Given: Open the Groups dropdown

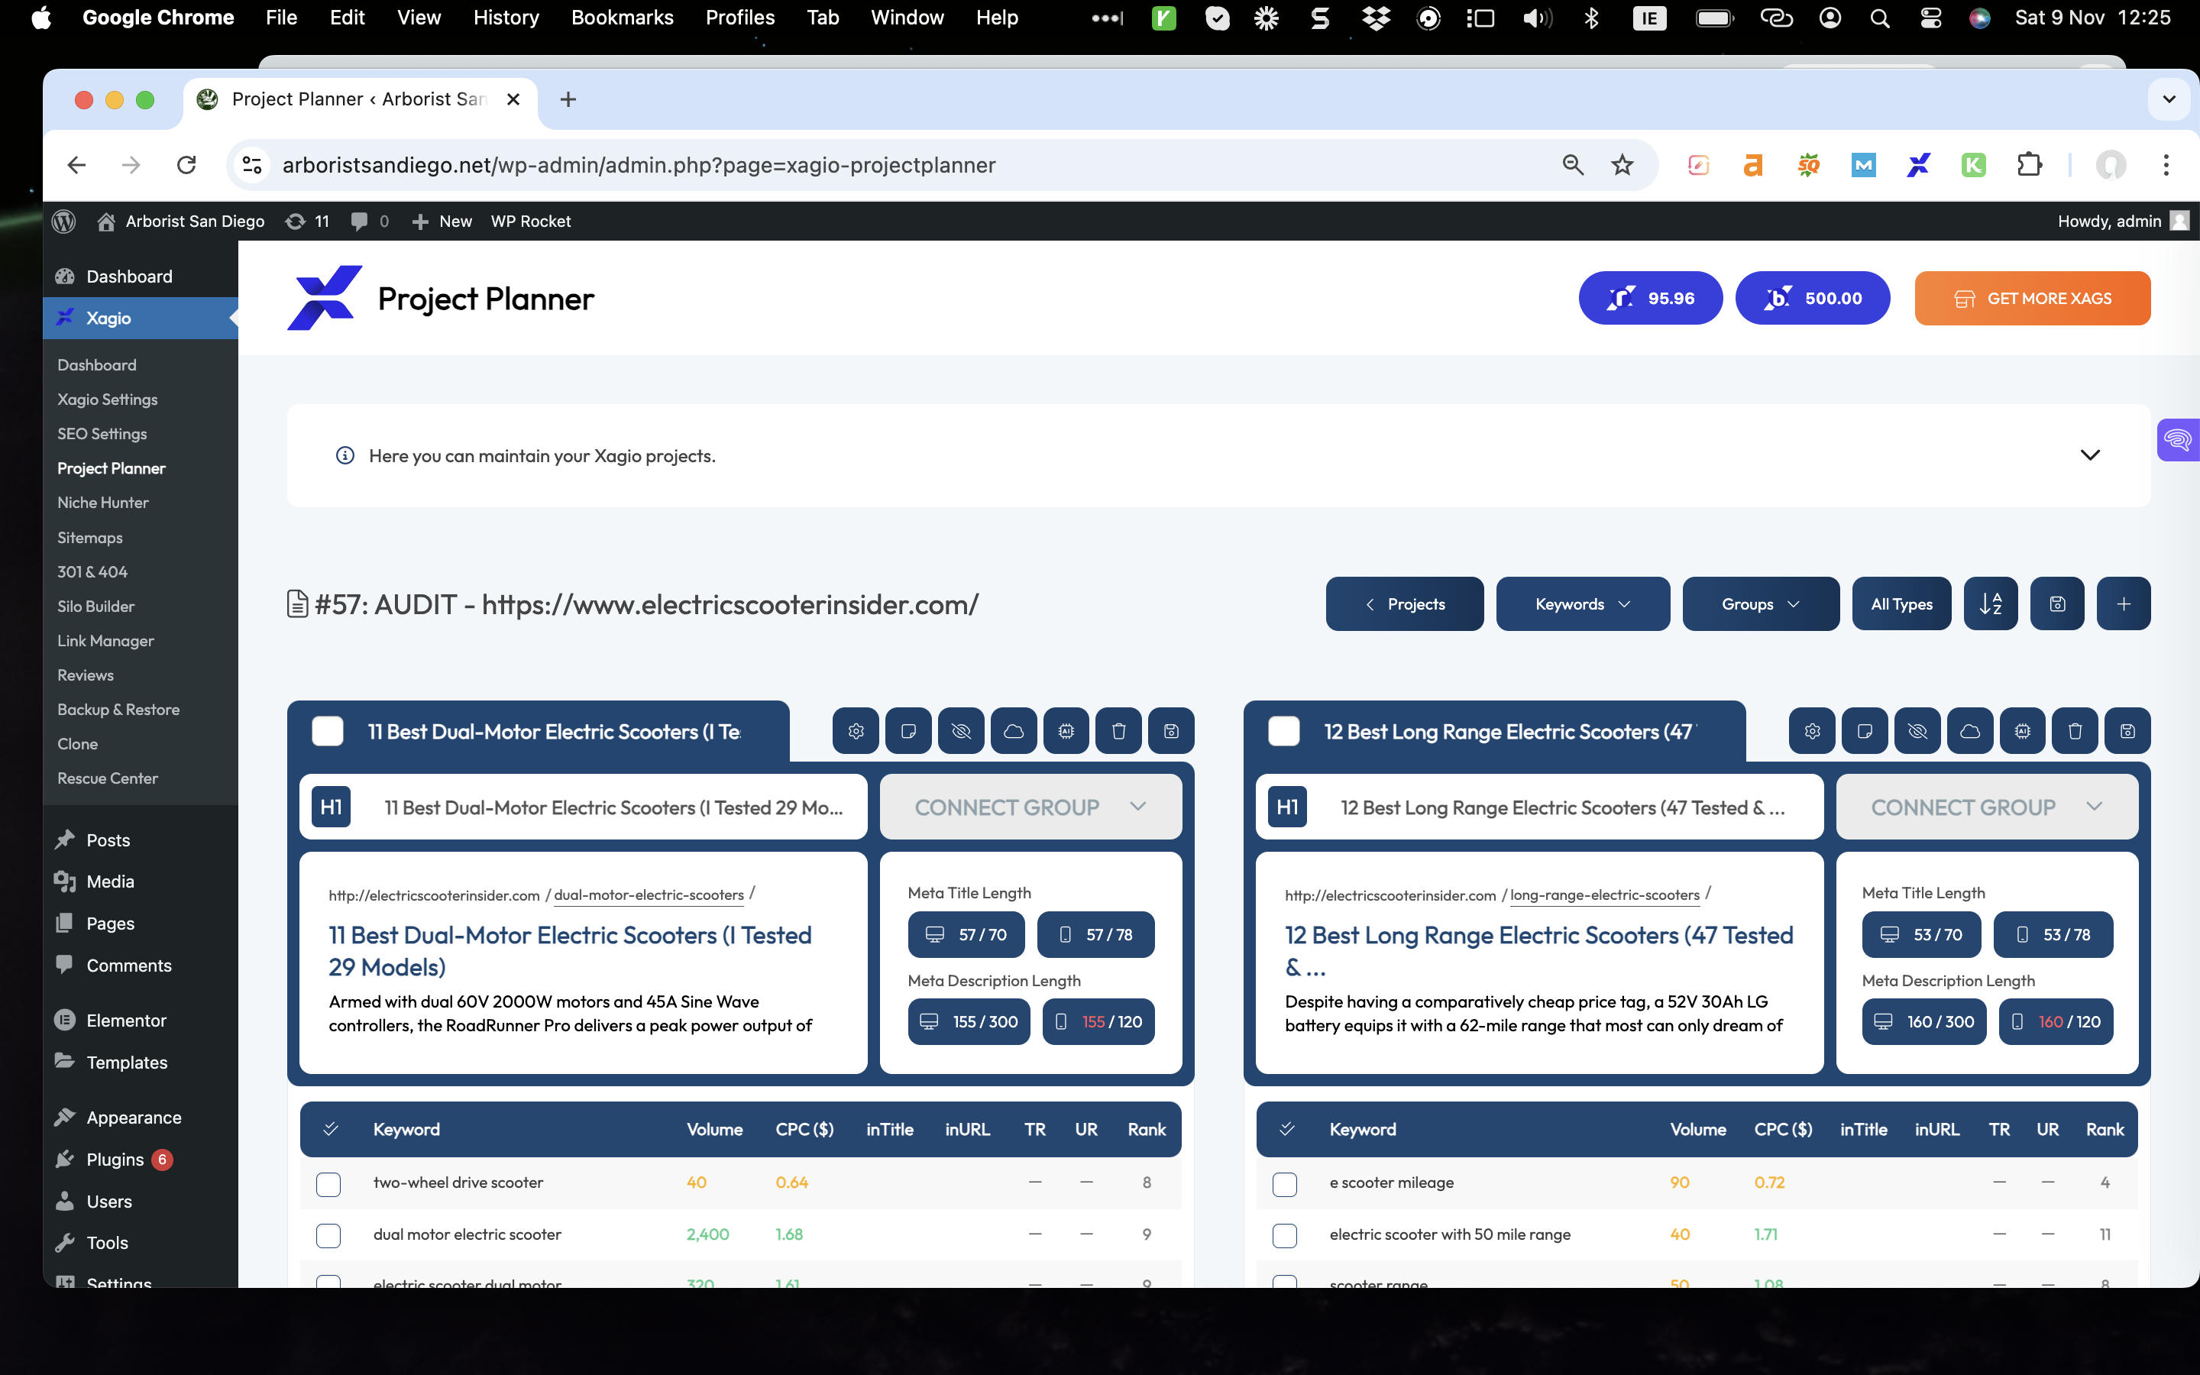Looking at the screenshot, I should 1760,603.
